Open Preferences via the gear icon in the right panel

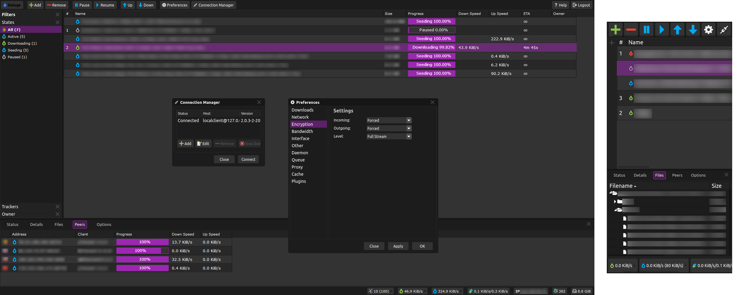pos(708,30)
